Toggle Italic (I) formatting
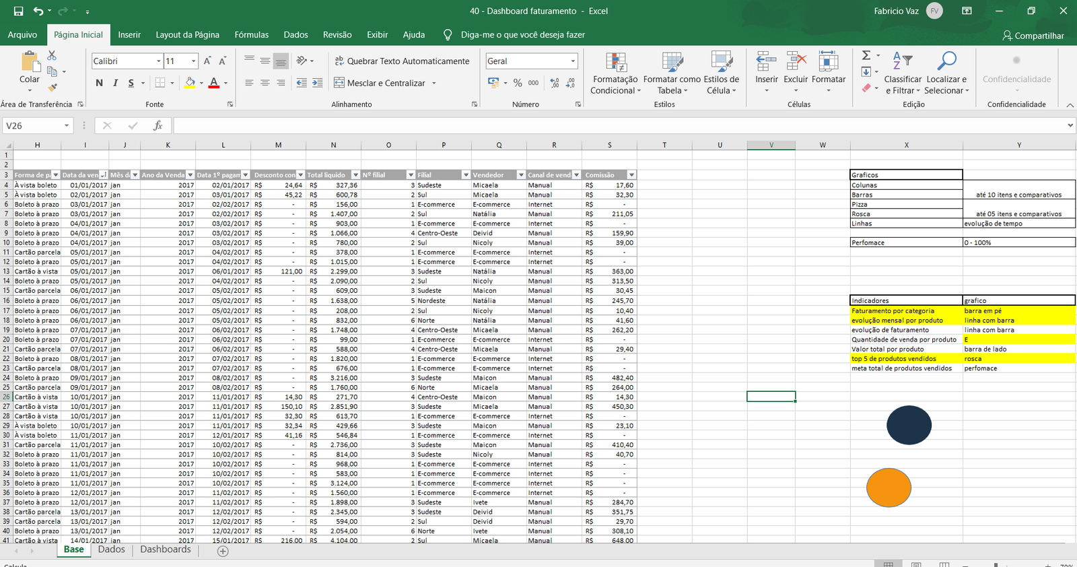 (115, 83)
